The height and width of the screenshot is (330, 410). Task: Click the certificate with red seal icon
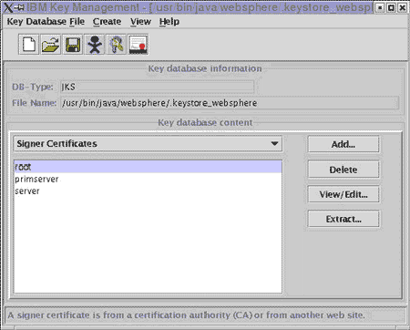(x=138, y=45)
